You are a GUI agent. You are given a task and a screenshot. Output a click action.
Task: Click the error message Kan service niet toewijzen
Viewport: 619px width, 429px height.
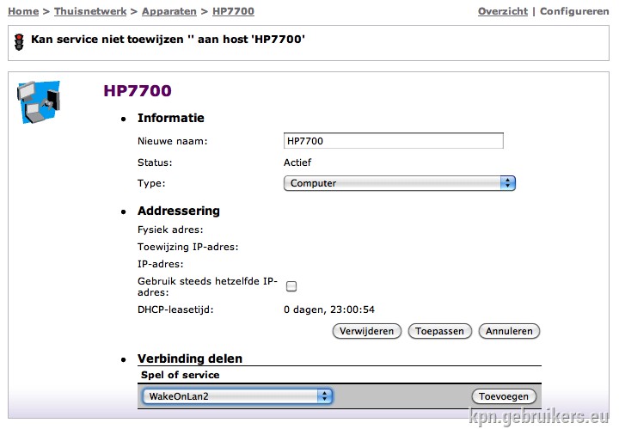coord(168,39)
